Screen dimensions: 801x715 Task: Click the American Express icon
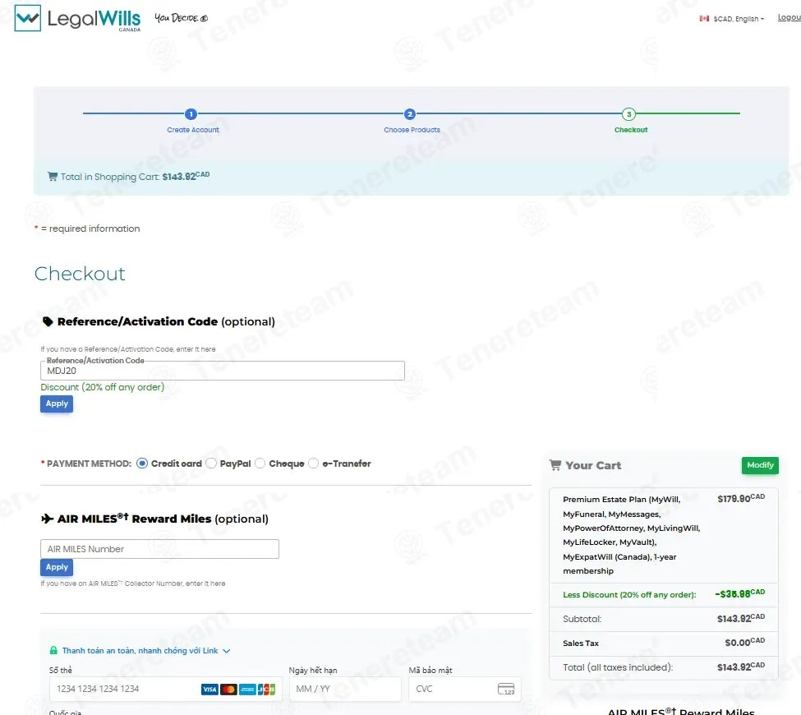point(247,690)
